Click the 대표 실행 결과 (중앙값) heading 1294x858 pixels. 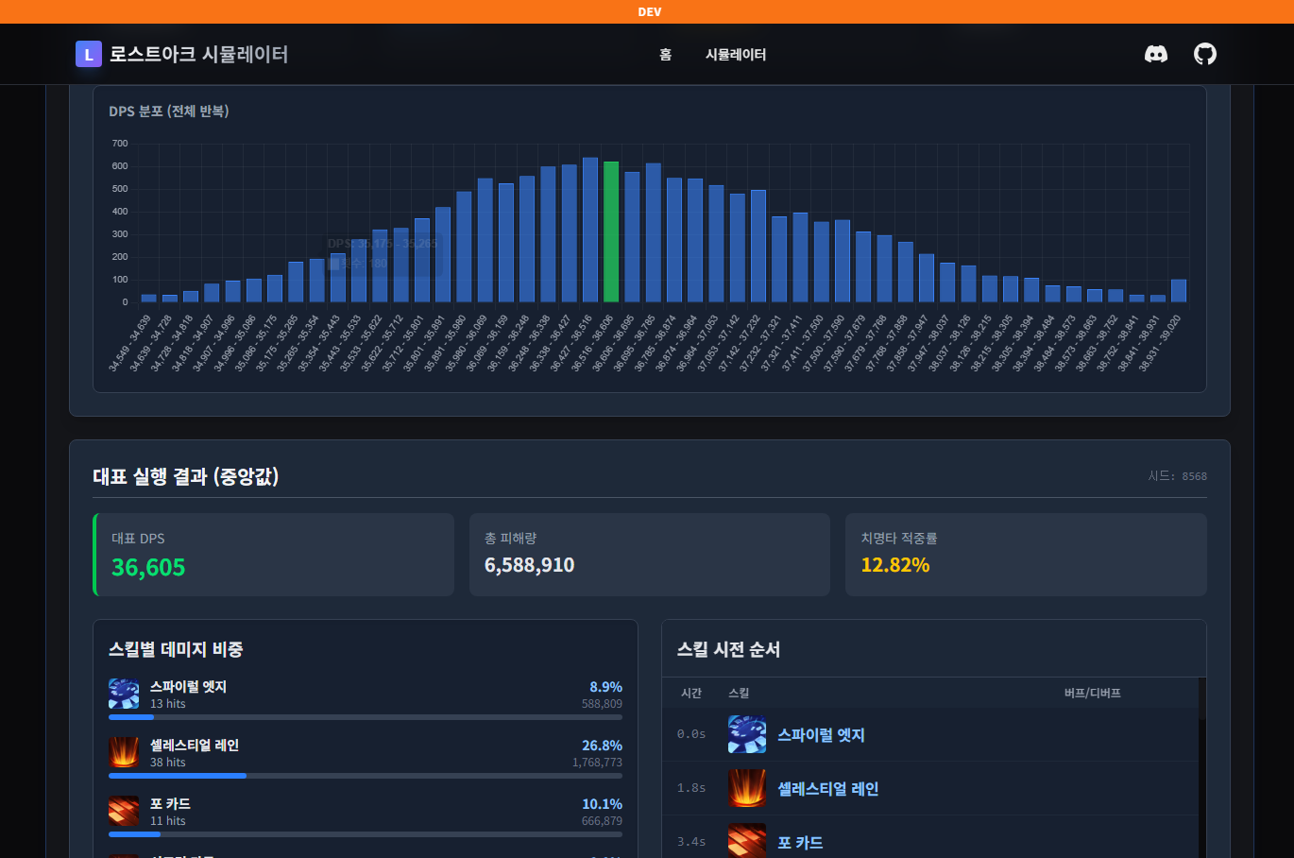tap(186, 476)
